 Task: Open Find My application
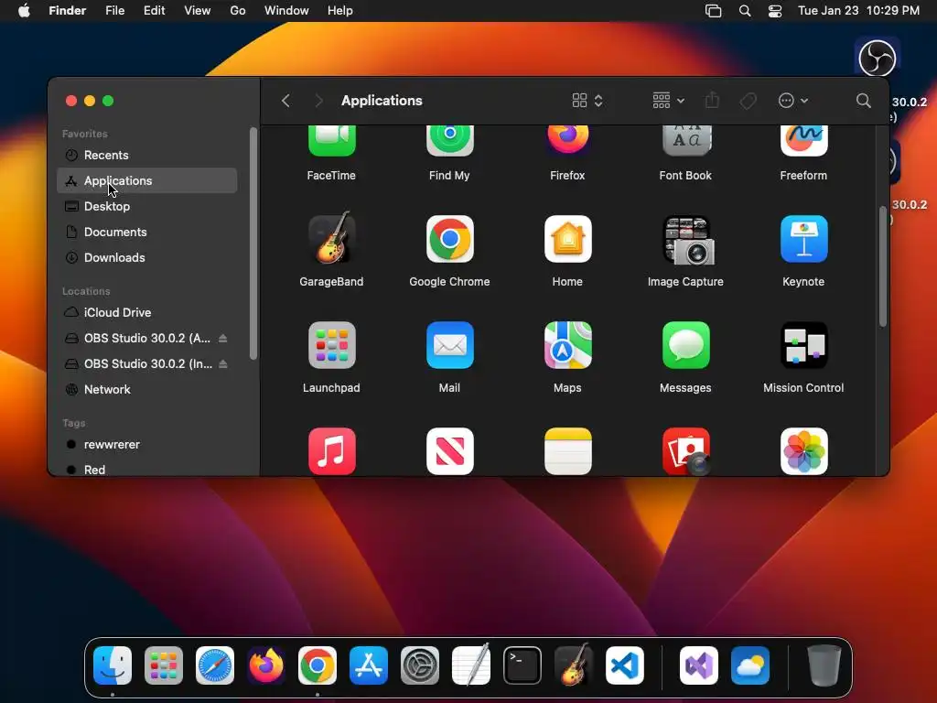point(449,141)
